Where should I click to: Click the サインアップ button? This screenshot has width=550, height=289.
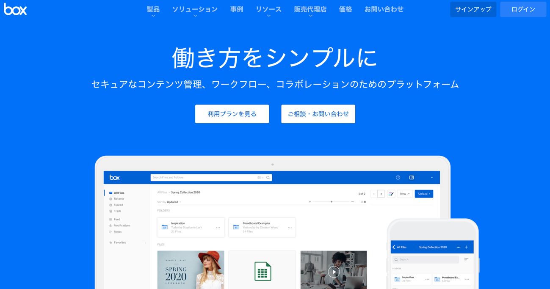473,9
